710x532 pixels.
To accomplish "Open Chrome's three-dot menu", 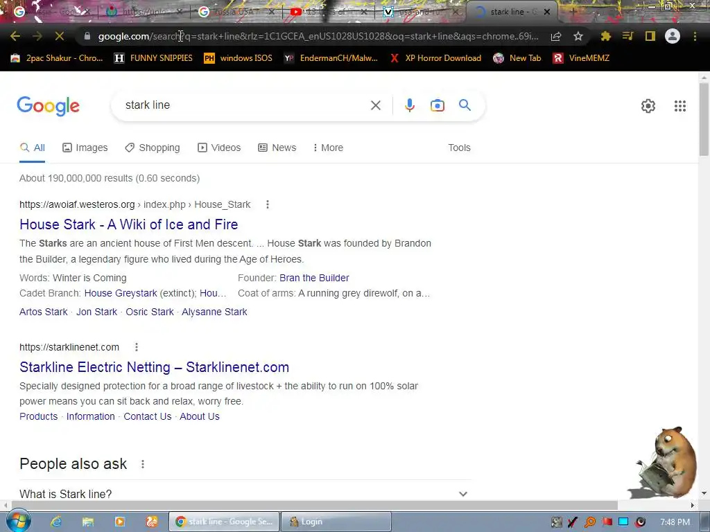I will pos(695,36).
